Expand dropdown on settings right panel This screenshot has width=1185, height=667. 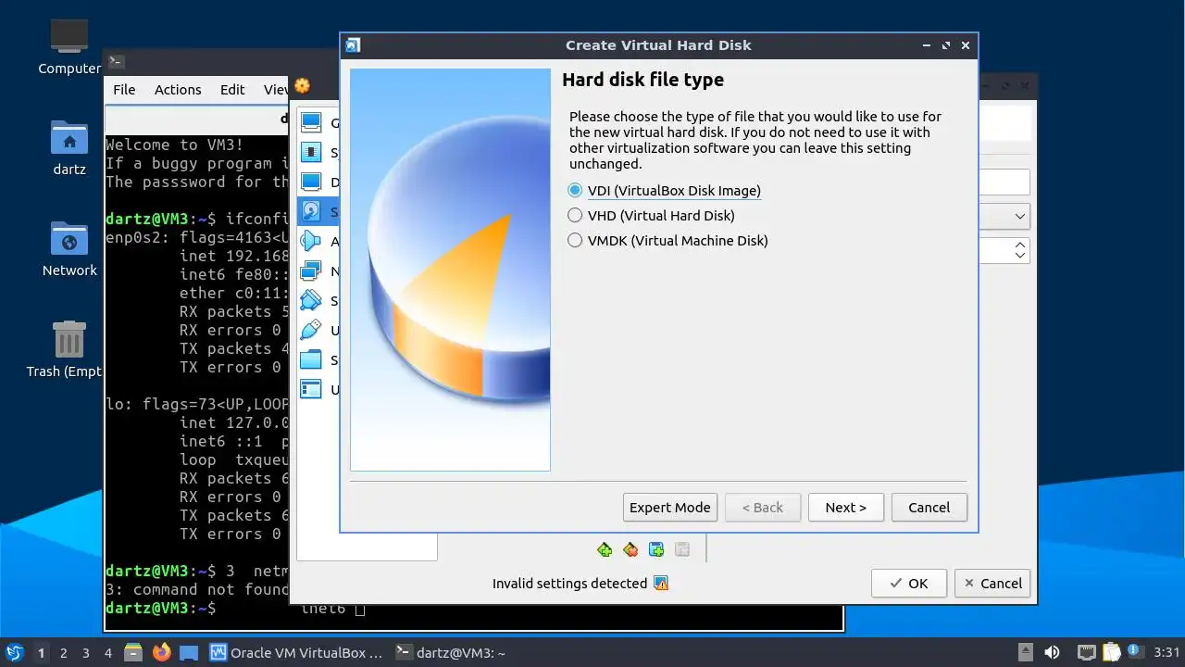[1019, 217]
